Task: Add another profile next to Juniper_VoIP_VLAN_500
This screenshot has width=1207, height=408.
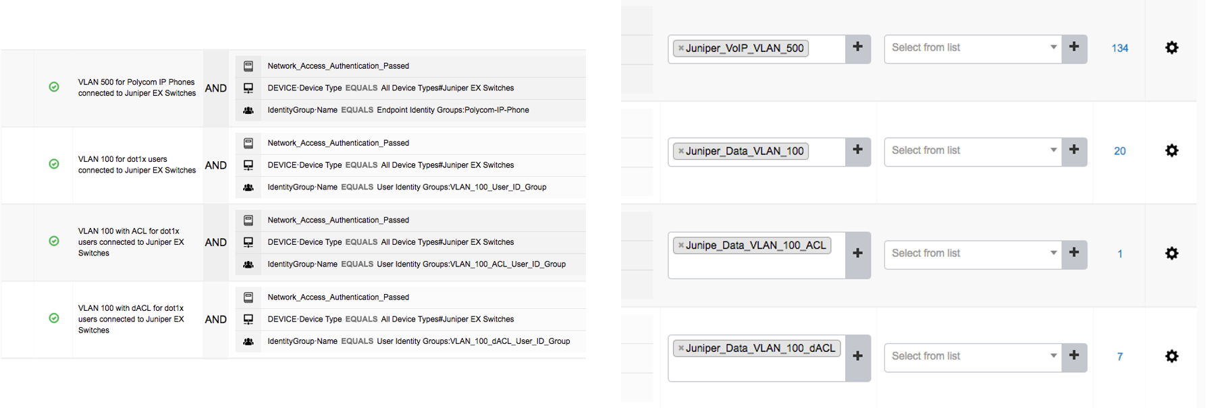Action: pyautogui.click(x=857, y=47)
